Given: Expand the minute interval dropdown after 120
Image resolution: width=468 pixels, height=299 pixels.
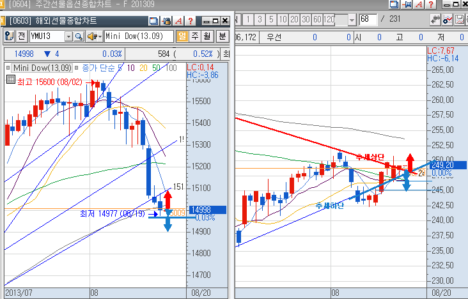Looking at the screenshot, I should [x=352, y=20].
